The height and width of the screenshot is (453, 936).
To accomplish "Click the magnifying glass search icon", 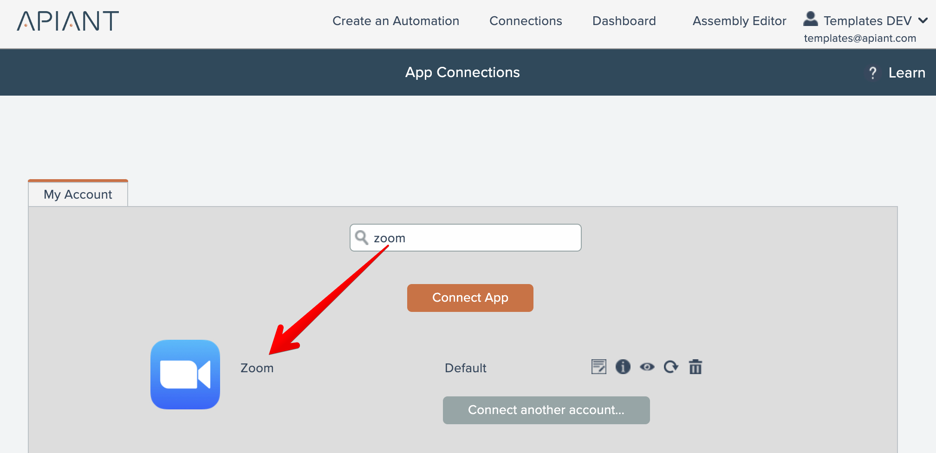I will 361,238.
